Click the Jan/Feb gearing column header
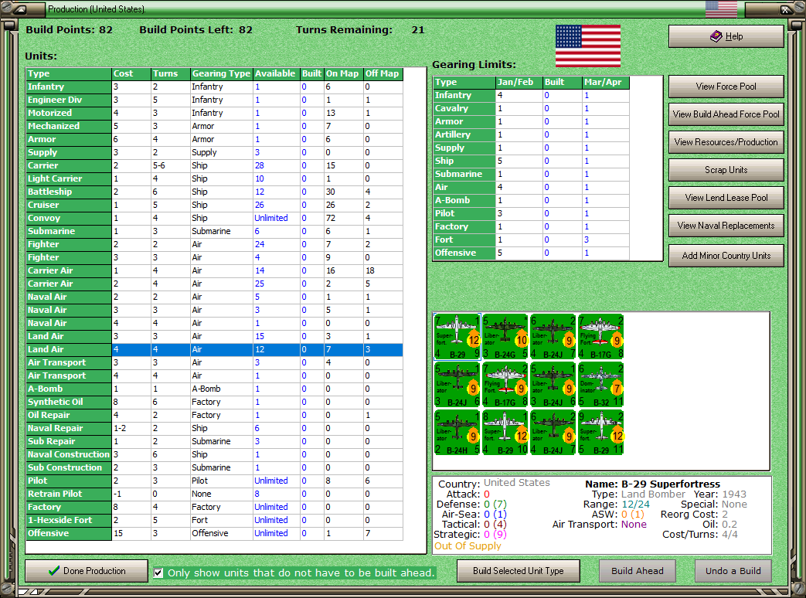Viewport: 806px width, 598px height. point(518,82)
